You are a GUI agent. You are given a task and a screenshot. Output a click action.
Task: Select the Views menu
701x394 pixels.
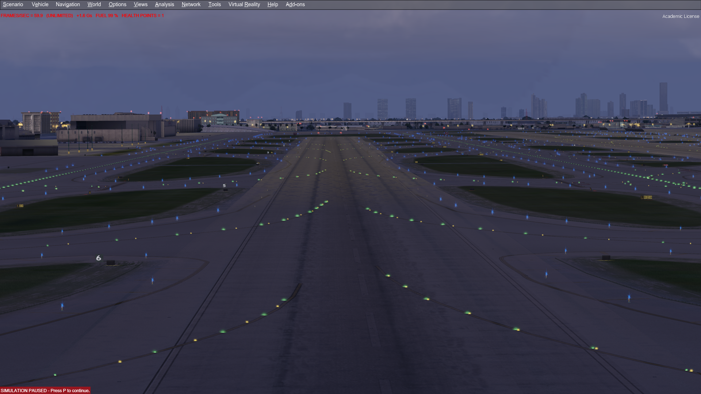pos(141,4)
